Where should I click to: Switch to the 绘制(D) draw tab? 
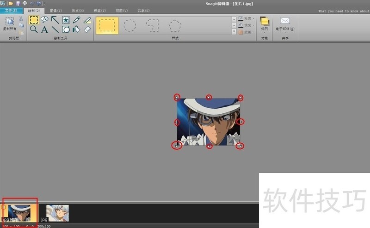click(34, 11)
